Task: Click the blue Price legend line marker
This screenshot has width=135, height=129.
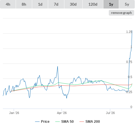Action: pos(37,122)
